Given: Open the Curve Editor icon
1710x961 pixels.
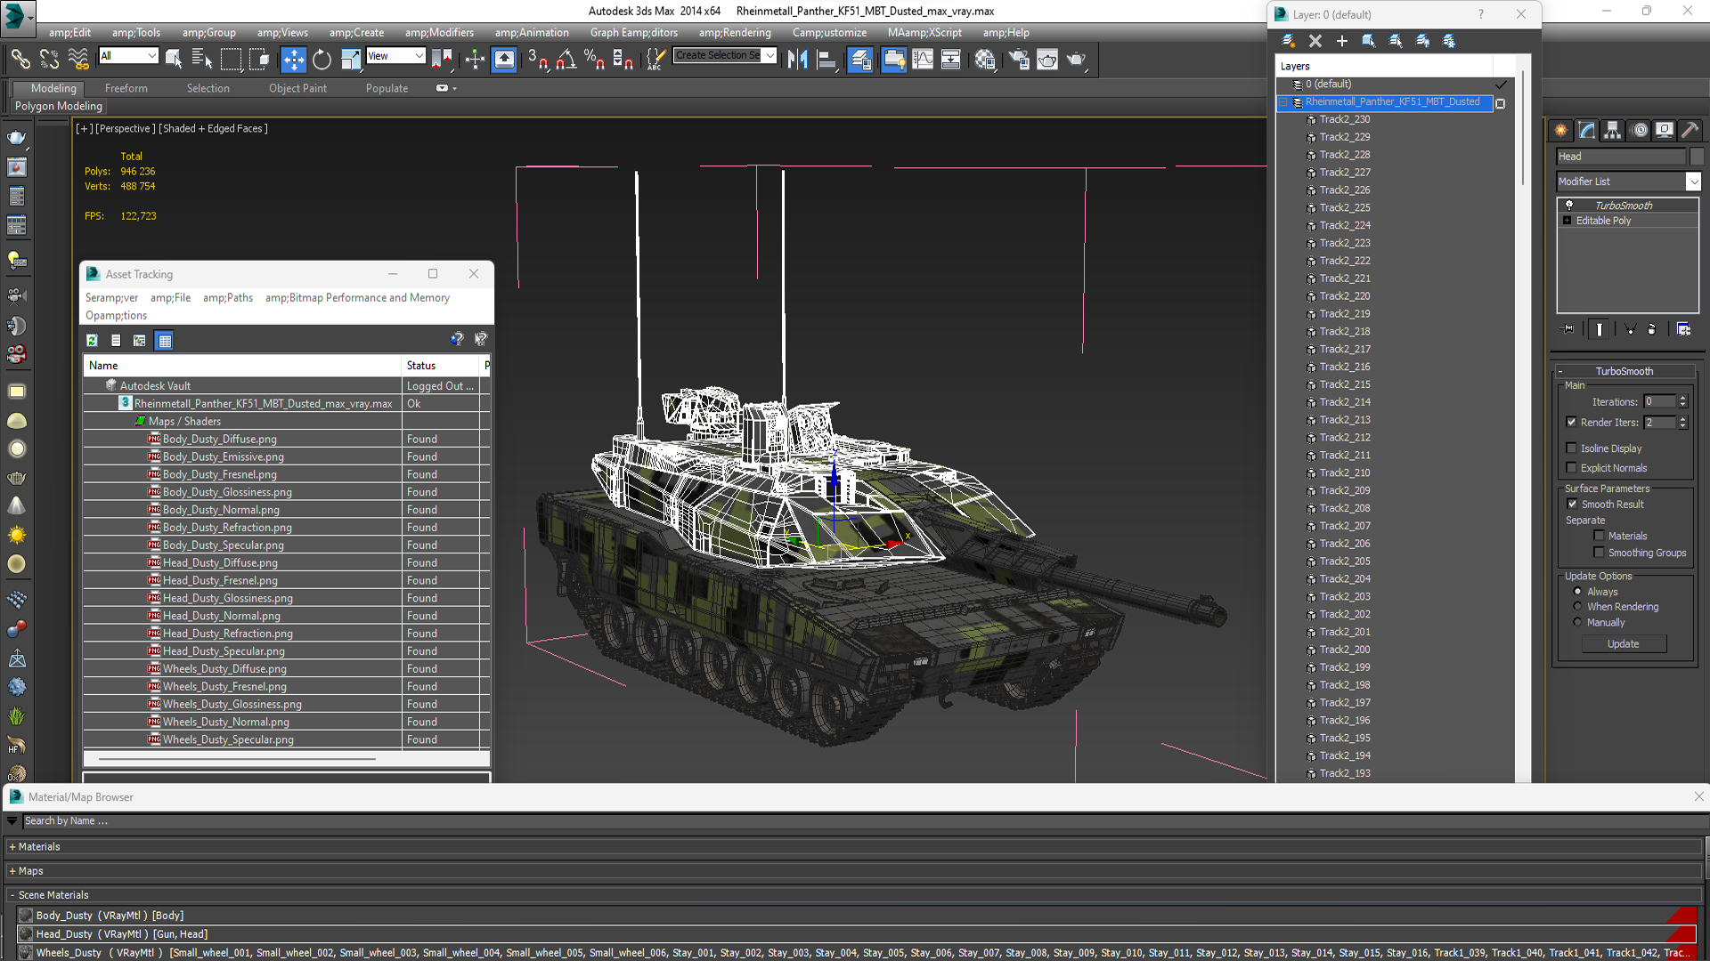Looking at the screenshot, I should click(x=923, y=60).
